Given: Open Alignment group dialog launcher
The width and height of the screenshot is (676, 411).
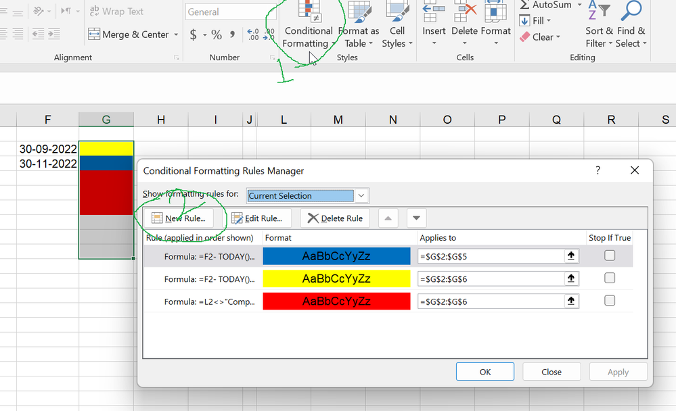Looking at the screenshot, I should (x=177, y=57).
